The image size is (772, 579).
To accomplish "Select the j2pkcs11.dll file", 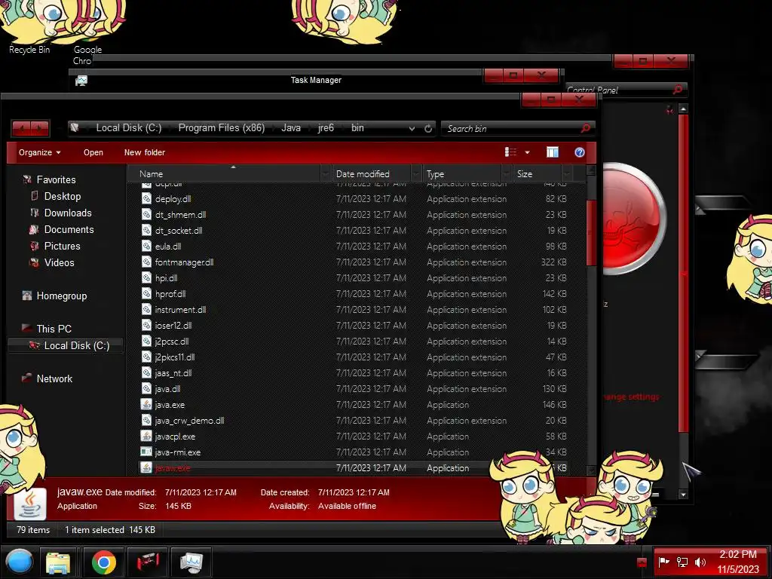I will pos(174,357).
